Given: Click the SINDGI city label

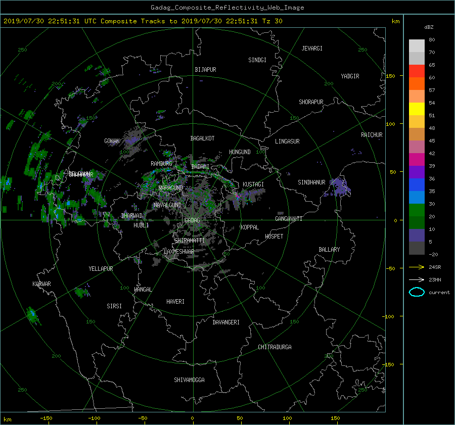Looking at the screenshot, I should pos(257,60).
